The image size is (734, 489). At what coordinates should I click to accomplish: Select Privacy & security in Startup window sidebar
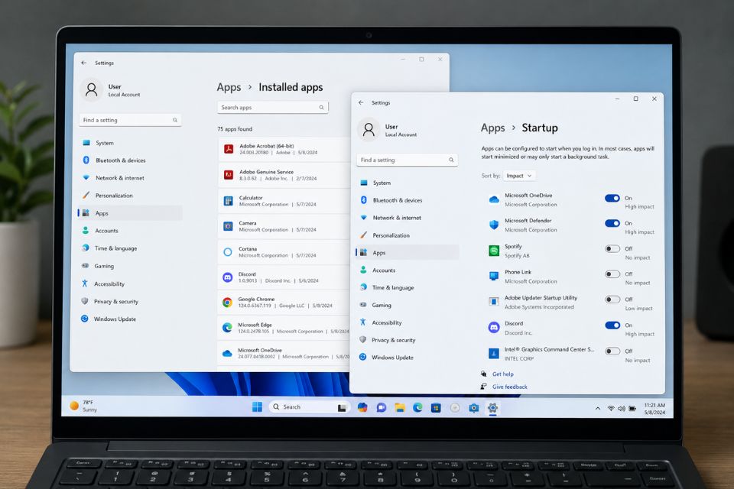pos(408,340)
